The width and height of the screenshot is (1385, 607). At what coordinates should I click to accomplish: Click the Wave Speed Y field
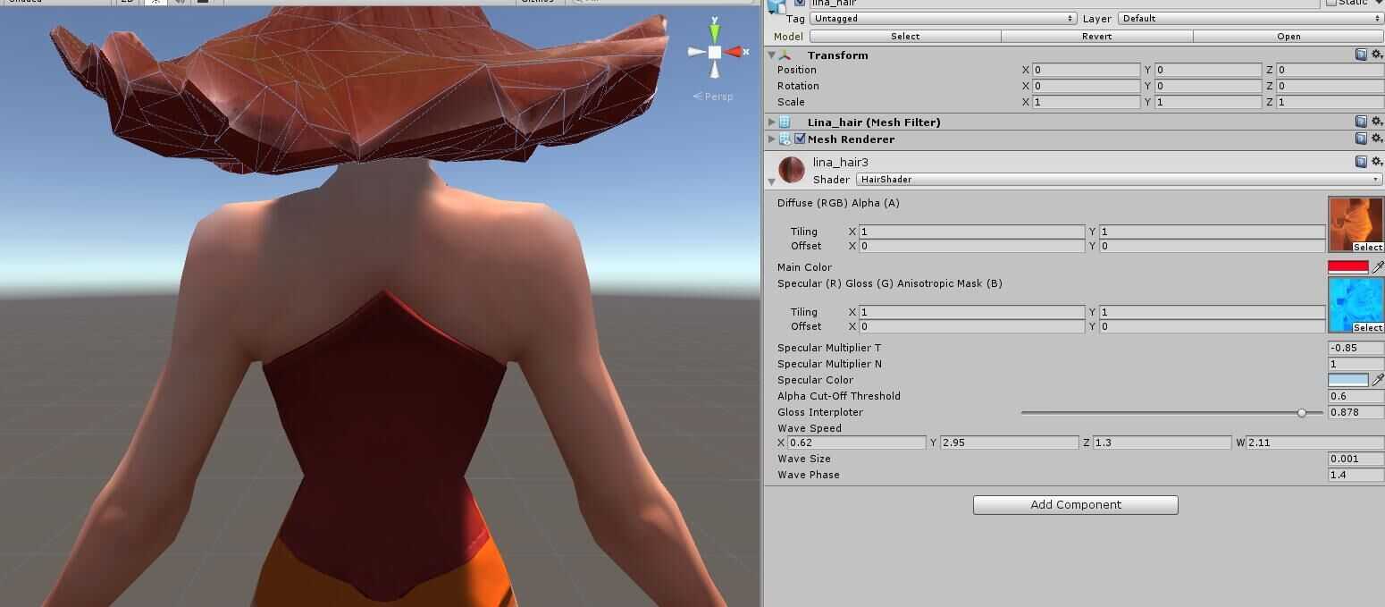[1010, 443]
